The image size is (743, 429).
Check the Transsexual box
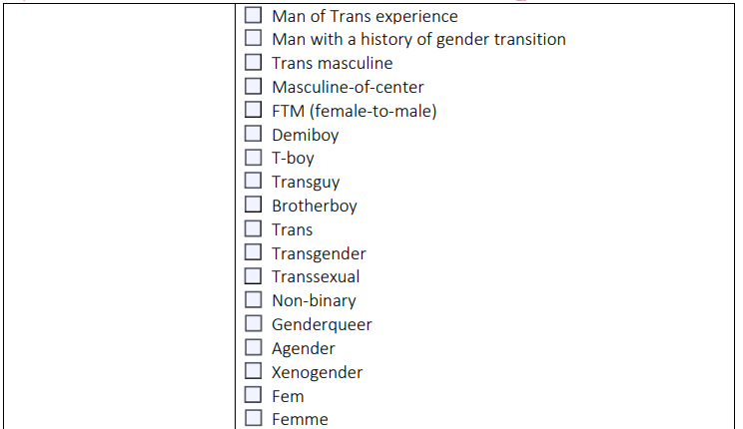tap(253, 276)
